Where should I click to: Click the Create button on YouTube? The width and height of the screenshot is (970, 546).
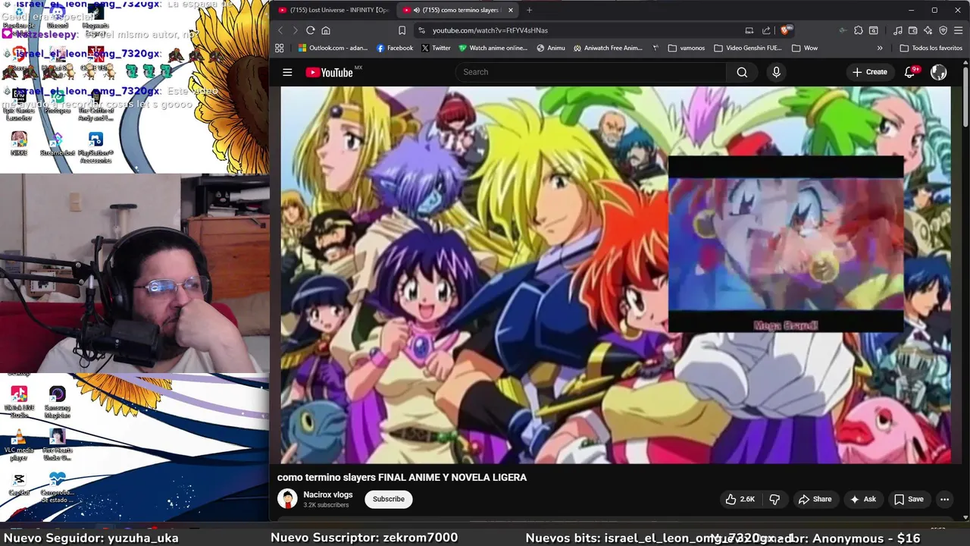point(869,72)
